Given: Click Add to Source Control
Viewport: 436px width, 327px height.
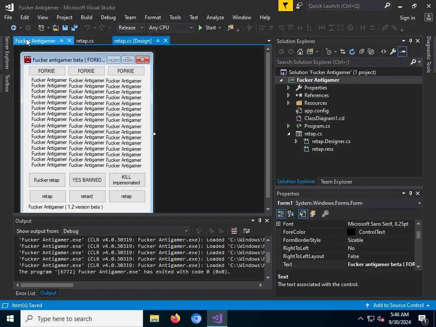Looking at the screenshot, I should [398, 305].
